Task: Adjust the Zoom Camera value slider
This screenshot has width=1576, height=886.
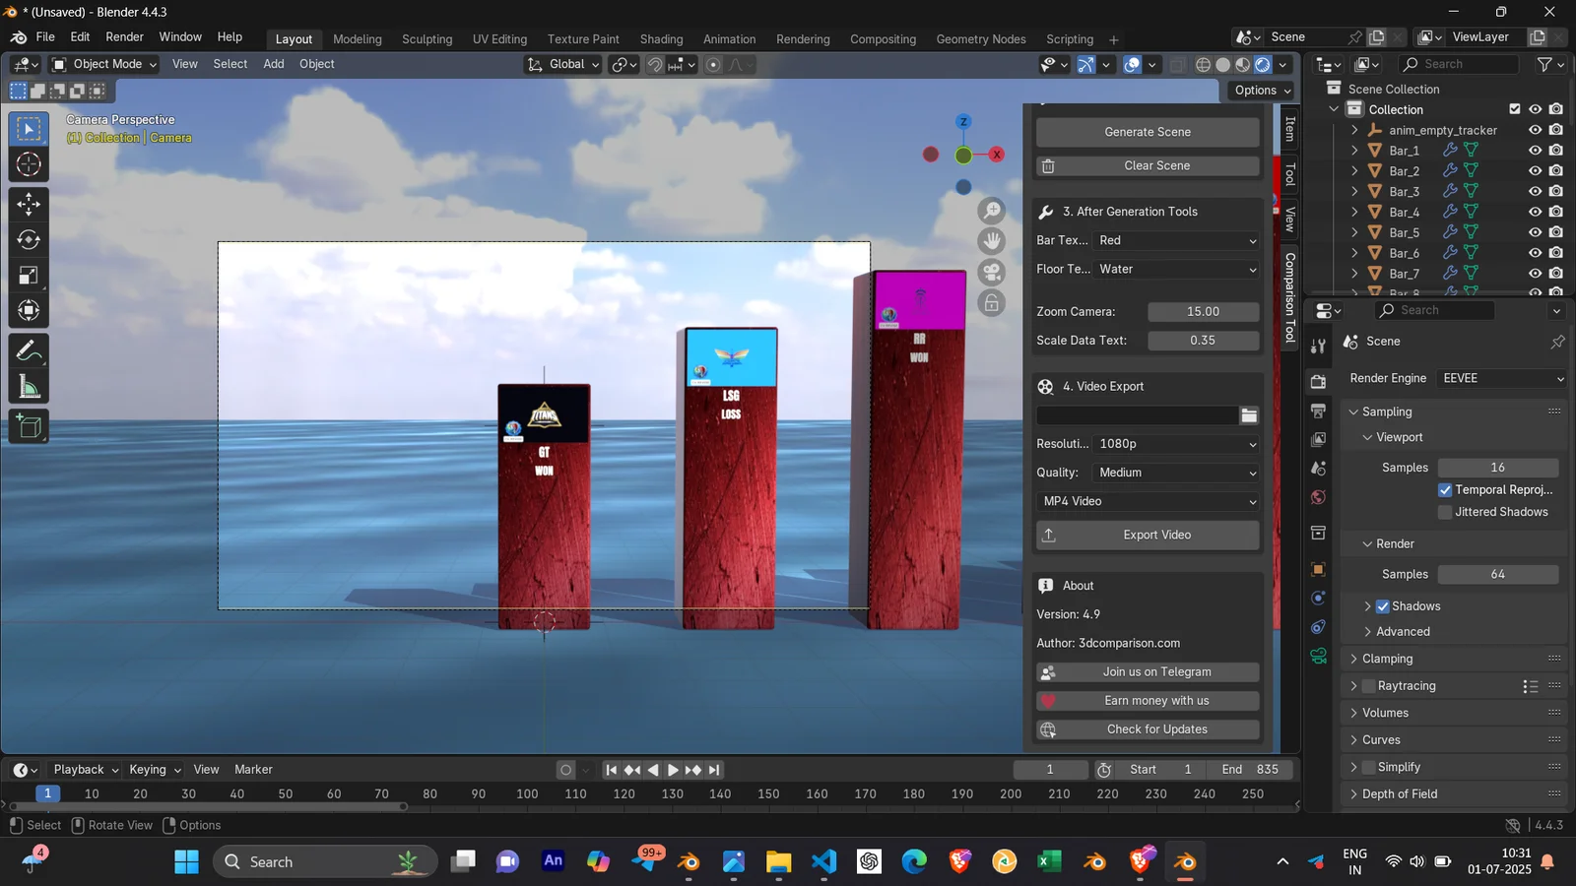Action: click(x=1204, y=311)
